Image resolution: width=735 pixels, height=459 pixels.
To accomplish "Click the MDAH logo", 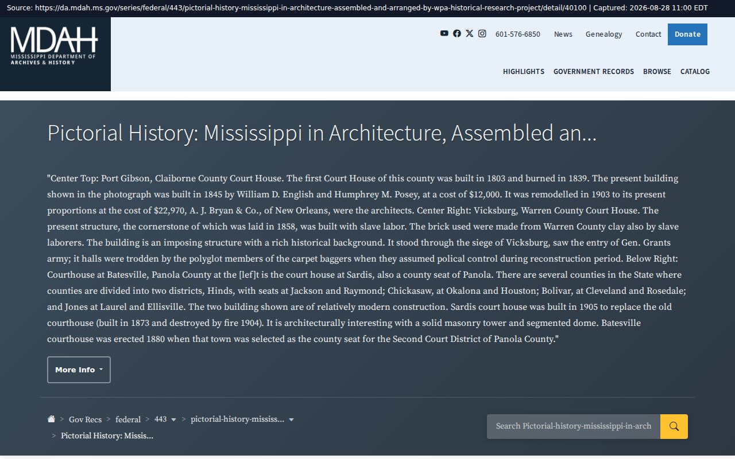I will 55,46.
